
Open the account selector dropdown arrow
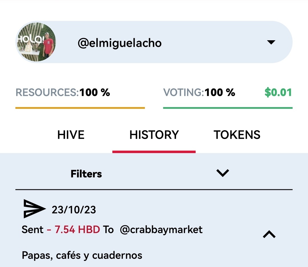pyautogui.click(x=271, y=42)
